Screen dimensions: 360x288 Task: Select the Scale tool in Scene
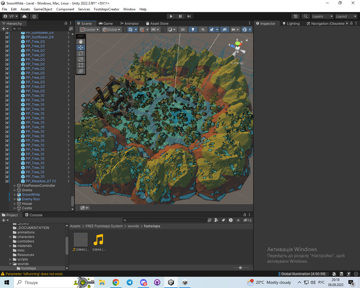coord(81,59)
